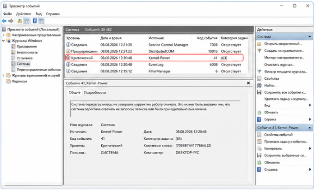Open the Вид submenu arrow in Actions
Viewport: 315px width, 190px height.
click(x=310, y=105)
